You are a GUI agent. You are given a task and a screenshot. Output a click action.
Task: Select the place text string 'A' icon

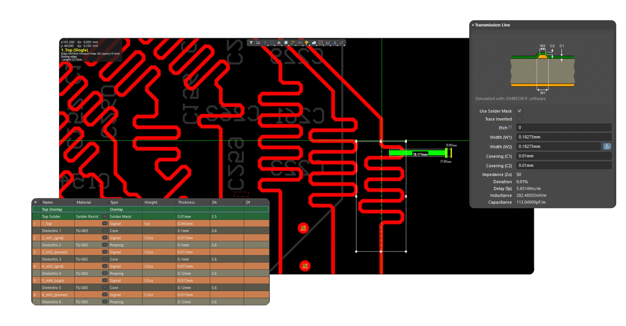click(x=335, y=43)
